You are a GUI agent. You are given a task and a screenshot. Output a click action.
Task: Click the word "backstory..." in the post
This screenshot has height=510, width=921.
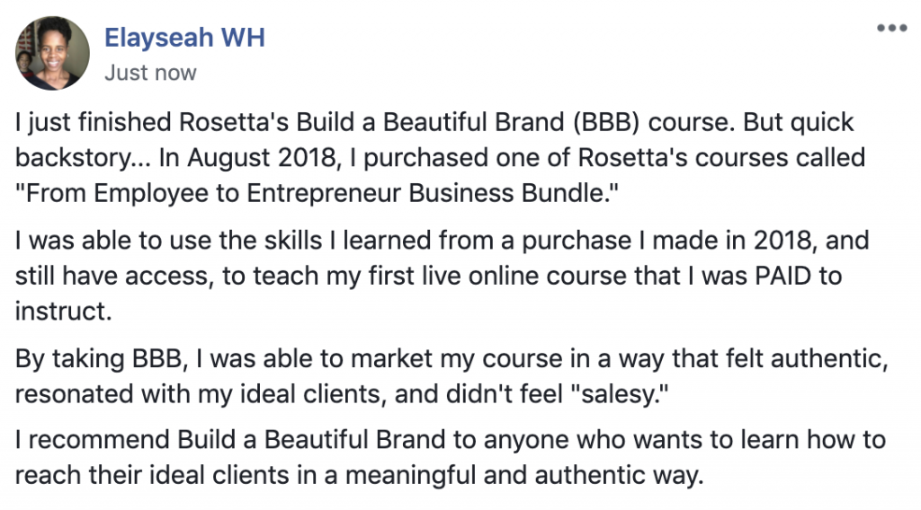(x=83, y=158)
